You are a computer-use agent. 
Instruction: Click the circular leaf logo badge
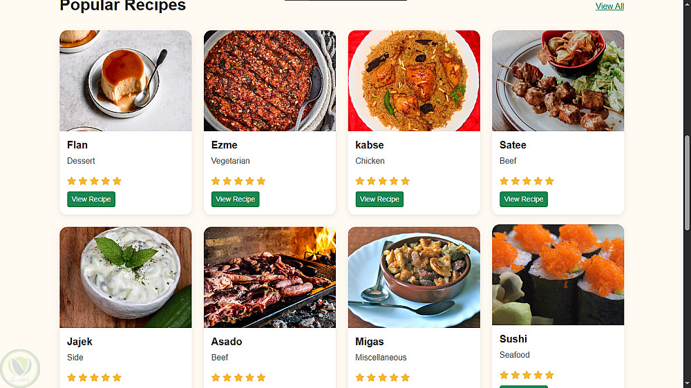pos(20,368)
